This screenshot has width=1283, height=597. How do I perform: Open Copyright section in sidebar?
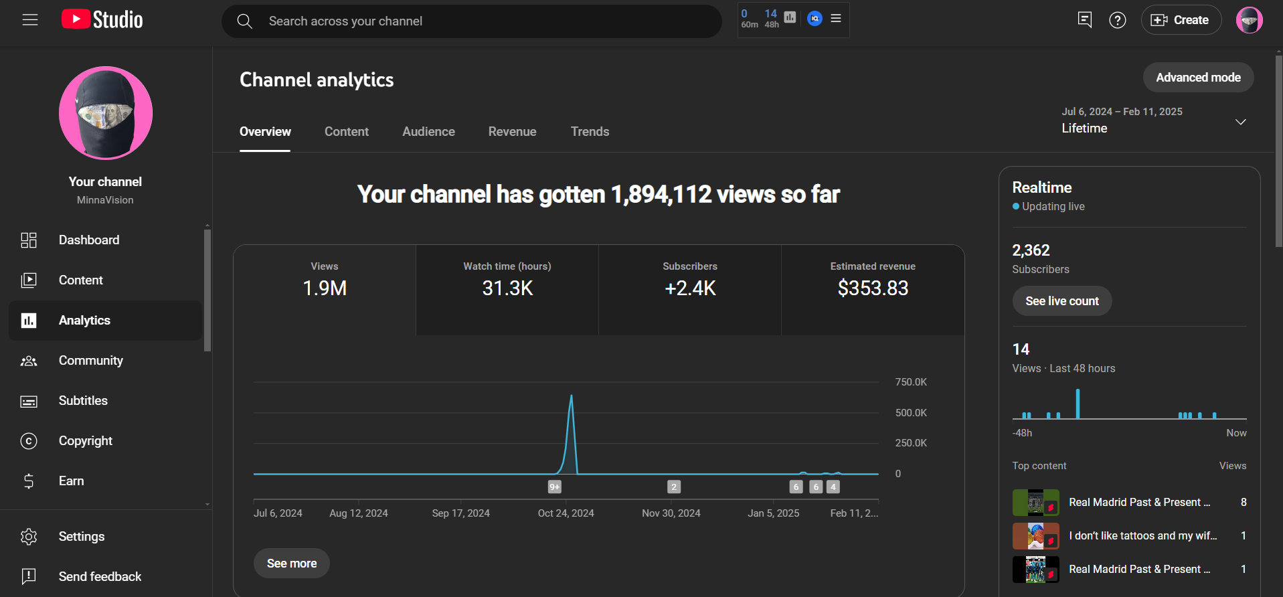[x=85, y=441]
